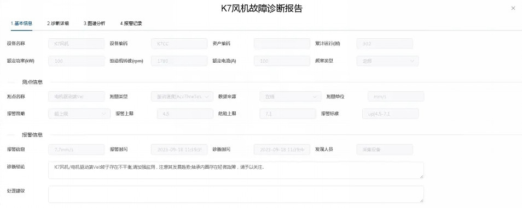Viewport: 522px width, 208px height.
Task: Click the 设备名称 field showing K7风机
Action: (77, 44)
